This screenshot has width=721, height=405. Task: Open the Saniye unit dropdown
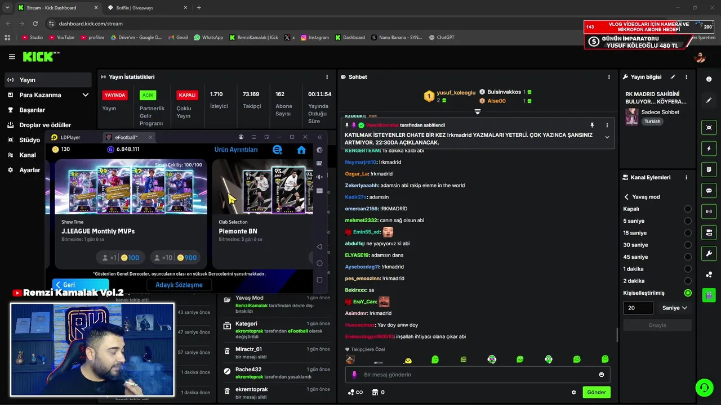coord(674,308)
